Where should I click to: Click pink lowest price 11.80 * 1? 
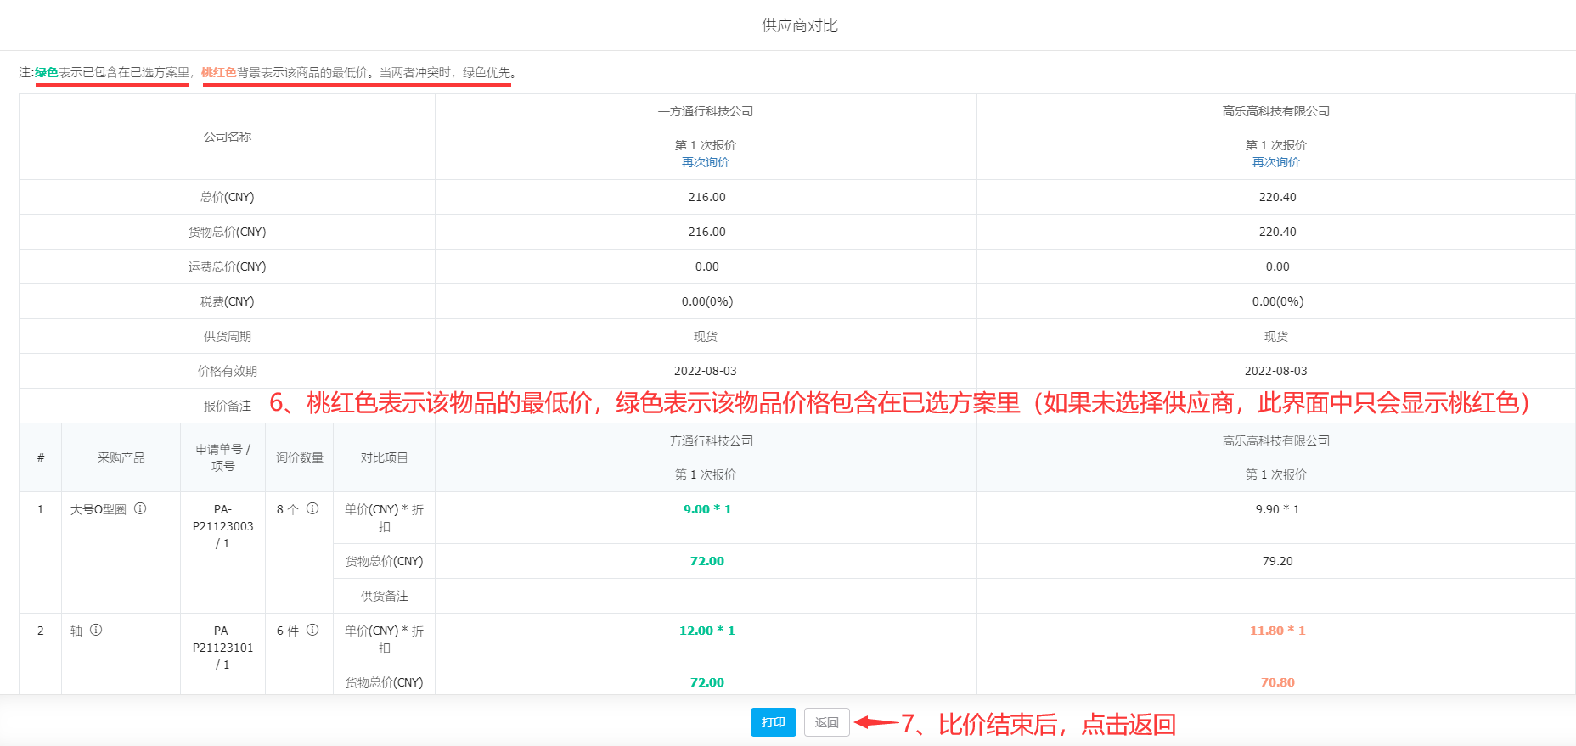click(1277, 631)
